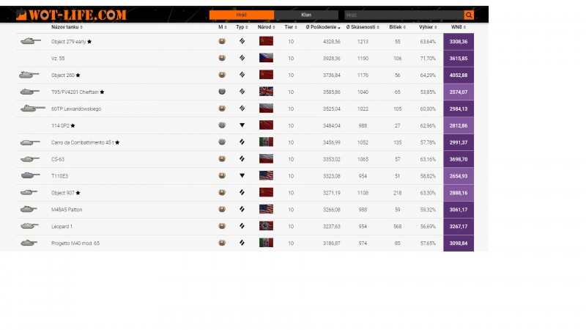The height and width of the screenshot is (330, 586).
Task: Click the Hráč search input field
Action: point(403,15)
